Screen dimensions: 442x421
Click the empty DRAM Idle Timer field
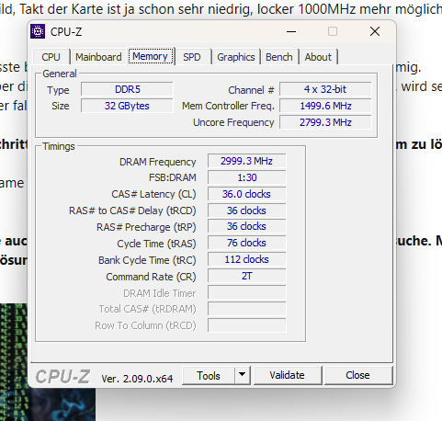pos(247,292)
